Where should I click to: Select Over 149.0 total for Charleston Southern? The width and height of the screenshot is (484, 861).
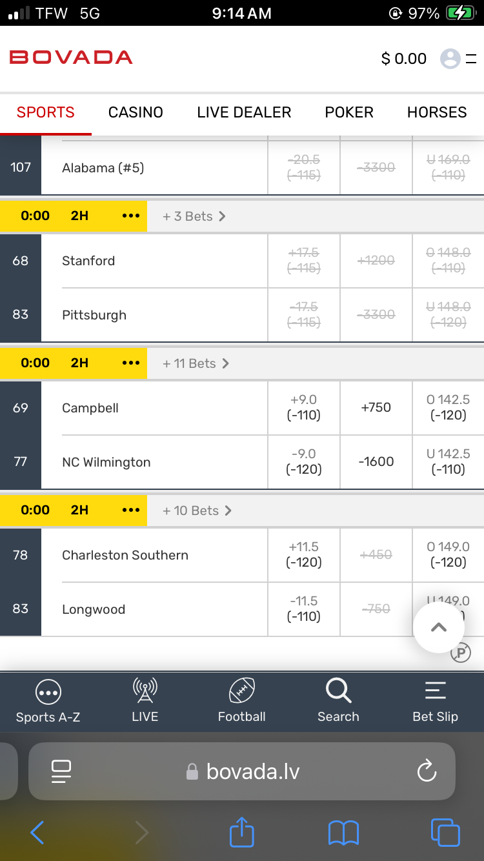tap(448, 554)
